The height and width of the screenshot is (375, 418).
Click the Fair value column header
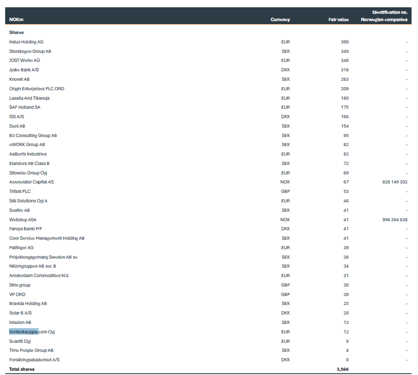(339, 20)
